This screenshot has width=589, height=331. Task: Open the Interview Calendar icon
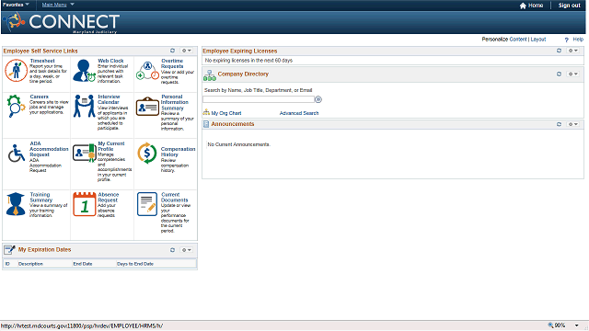tap(84, 106)
